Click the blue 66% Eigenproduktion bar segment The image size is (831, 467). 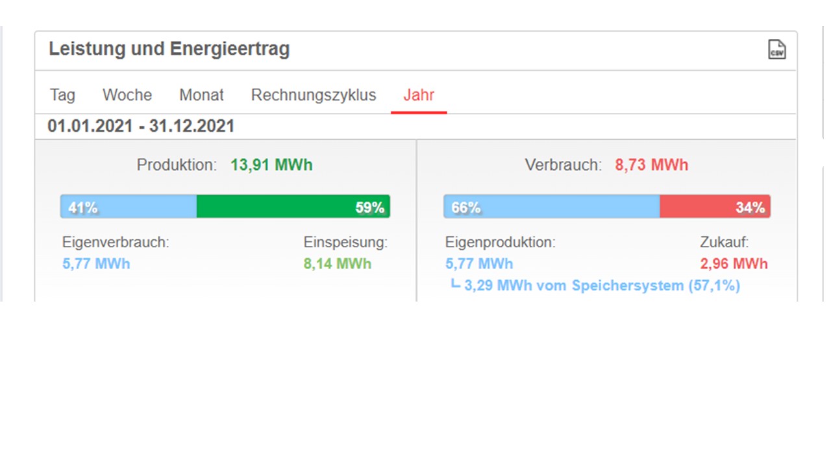coord(551,207)
